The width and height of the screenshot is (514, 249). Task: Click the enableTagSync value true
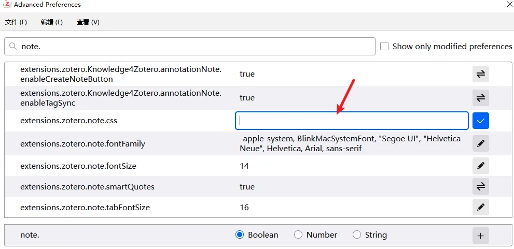pyautogui.click(x=247, y=98)
